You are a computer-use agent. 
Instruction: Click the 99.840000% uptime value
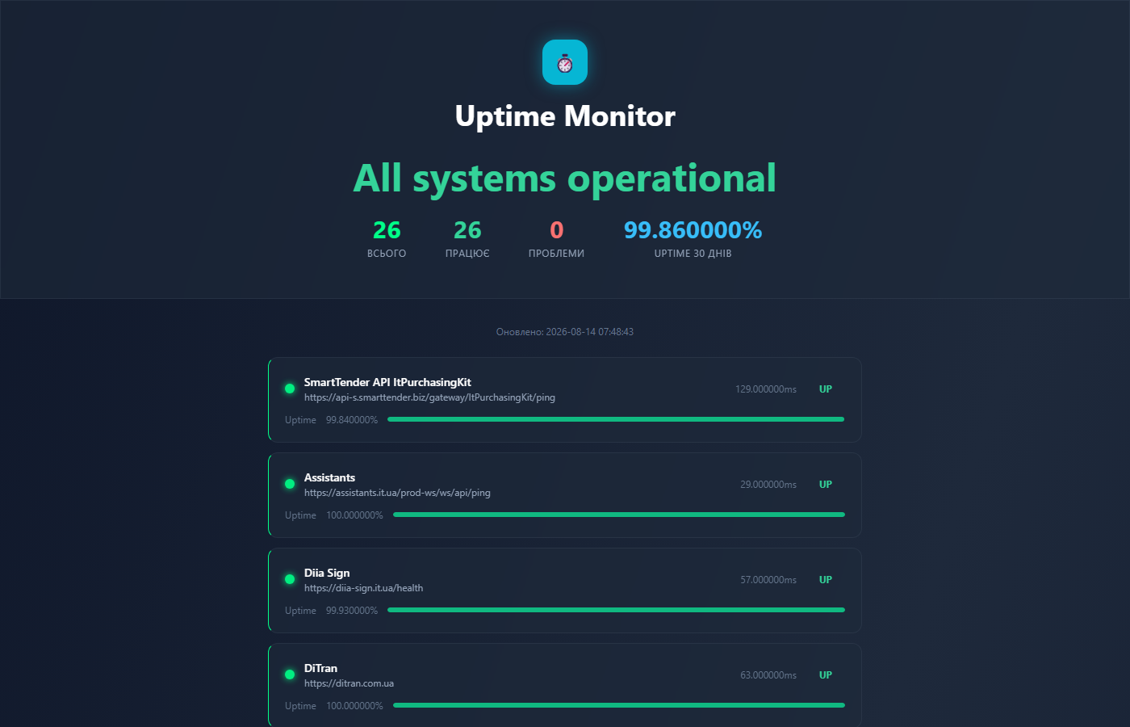(x=352, y=420)
